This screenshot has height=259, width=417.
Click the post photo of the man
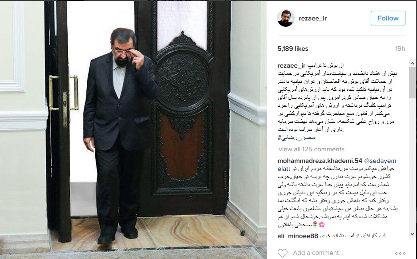pos(134,129)
